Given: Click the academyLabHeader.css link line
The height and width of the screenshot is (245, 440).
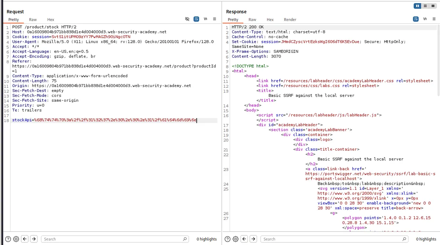Looking at the screenshot, I should [x=345, y=81].
